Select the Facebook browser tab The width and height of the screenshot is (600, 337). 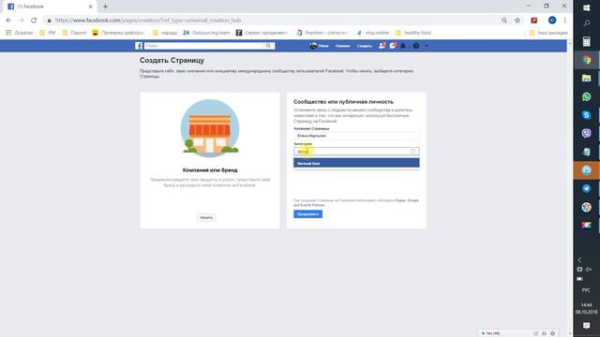[x=50, y=7]
